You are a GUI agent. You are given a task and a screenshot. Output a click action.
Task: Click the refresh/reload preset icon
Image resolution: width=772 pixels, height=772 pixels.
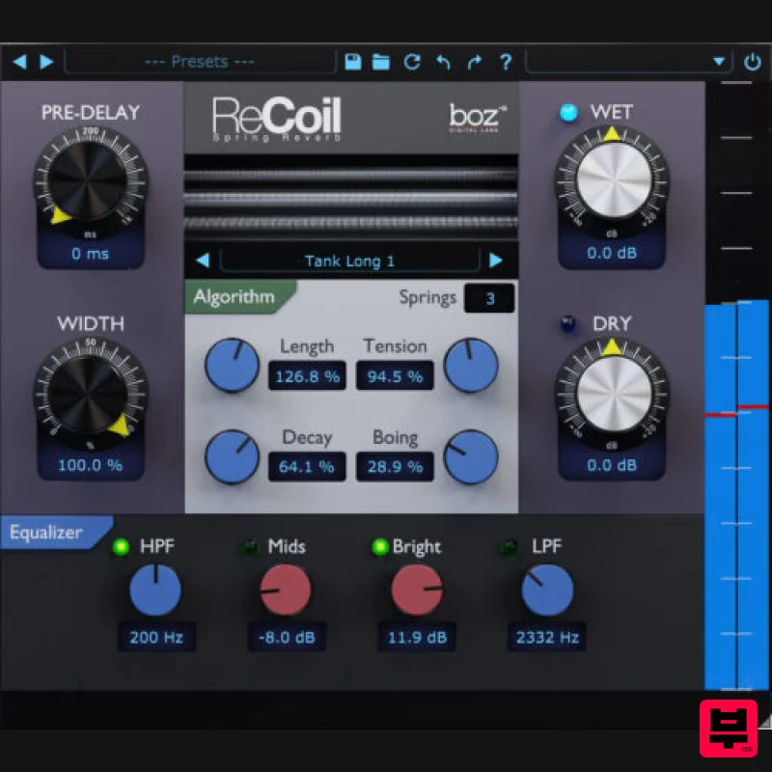coord(412,62)
